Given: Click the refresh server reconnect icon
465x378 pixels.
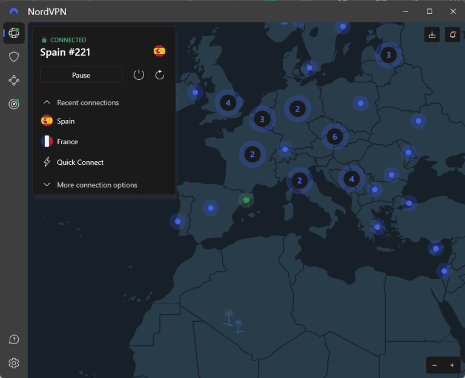Looking at the screenshot, I should 160,75.
